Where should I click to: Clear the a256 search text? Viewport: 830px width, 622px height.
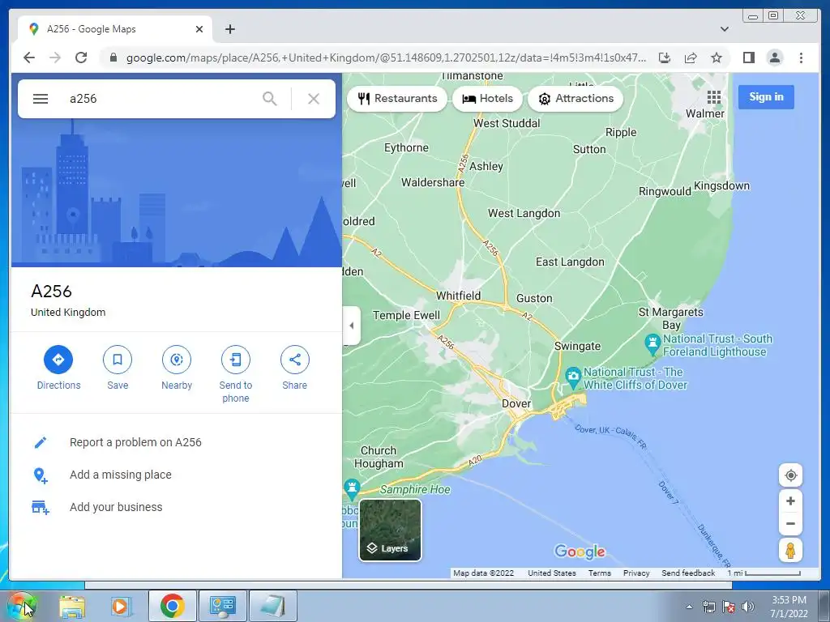coord(314,99)
